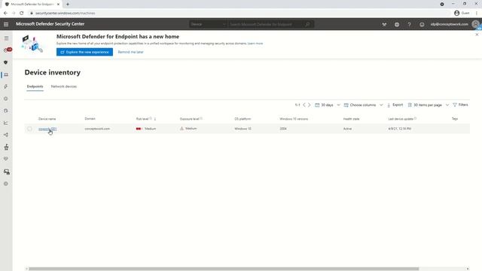482x271 pixels.
Task: Collapse the left navigation hamburger menu
Action: coord(6,38)
